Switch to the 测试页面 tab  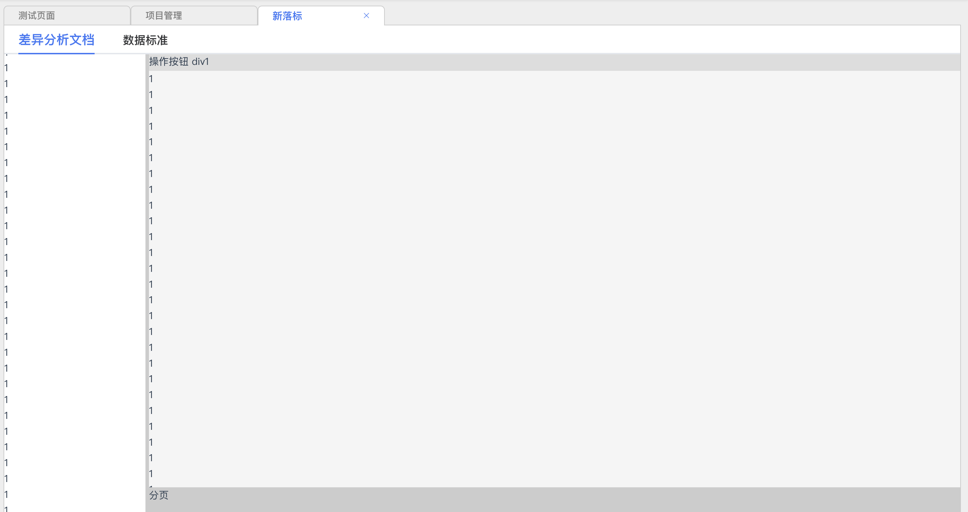point(37,16)
